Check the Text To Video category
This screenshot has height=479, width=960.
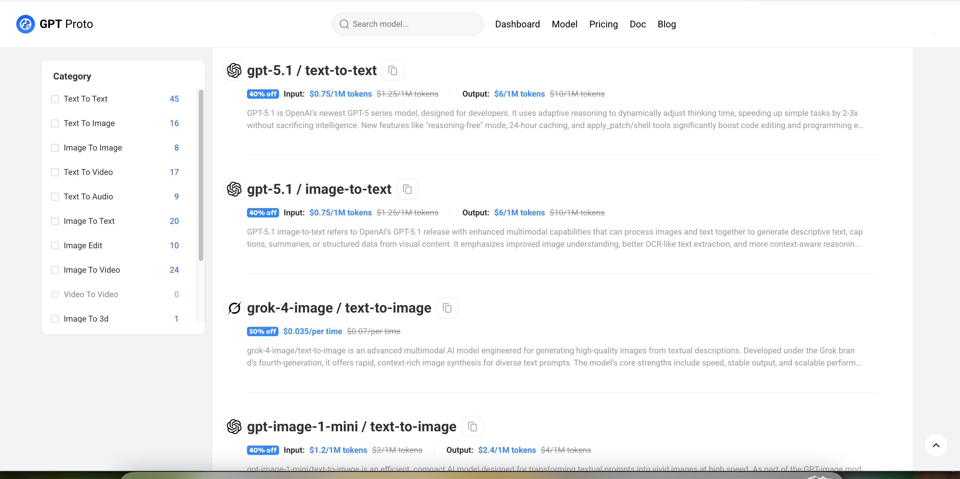point(55,172)
